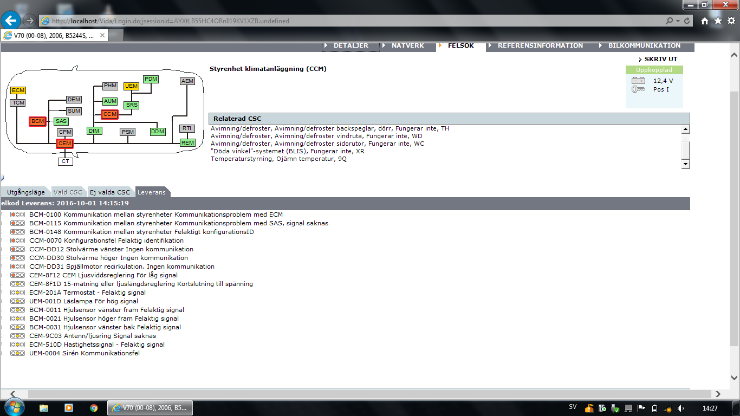Click the SKRIV UT print link
This screenshot has height=416, width=740.
(660, 59)
